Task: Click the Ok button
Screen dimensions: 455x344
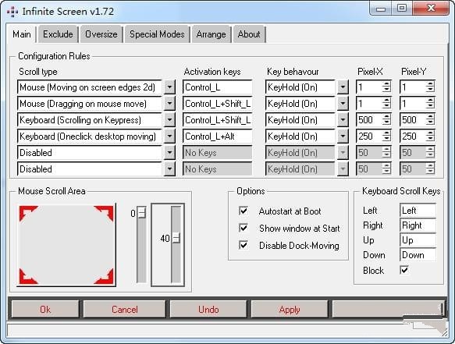Action: 45,310
